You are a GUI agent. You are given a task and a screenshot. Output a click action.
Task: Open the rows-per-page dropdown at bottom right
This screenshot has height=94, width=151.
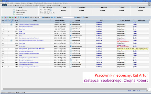click(148, 91)
